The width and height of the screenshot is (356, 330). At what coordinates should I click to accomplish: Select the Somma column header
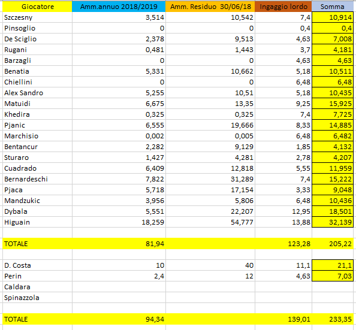pos(333,7)
